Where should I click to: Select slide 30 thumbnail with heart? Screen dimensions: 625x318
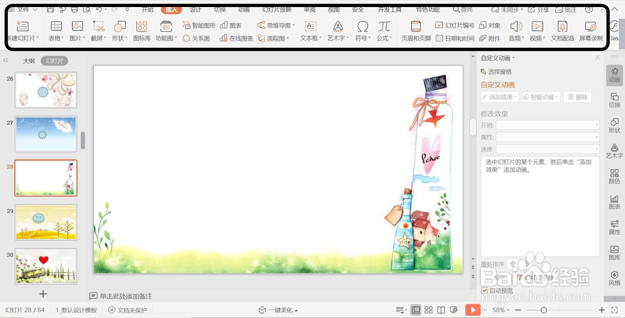[46, 266]
